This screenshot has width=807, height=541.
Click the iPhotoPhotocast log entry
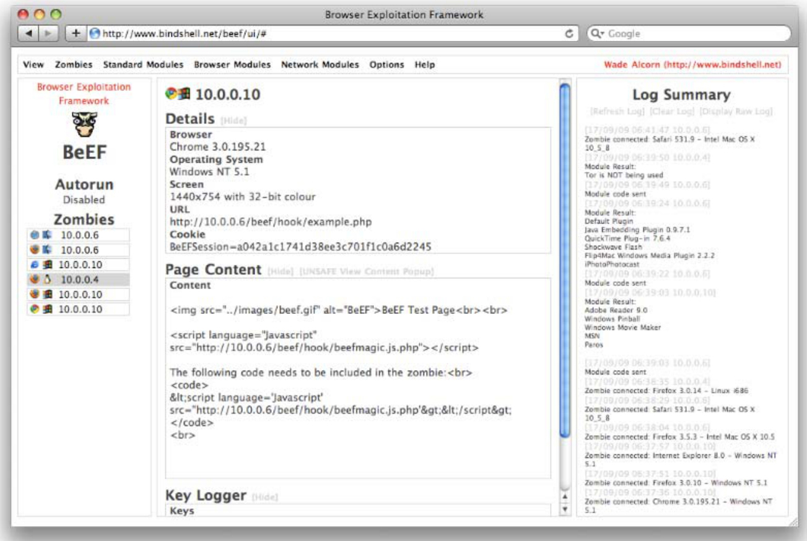pyautogui.click(x=611, y=264)
